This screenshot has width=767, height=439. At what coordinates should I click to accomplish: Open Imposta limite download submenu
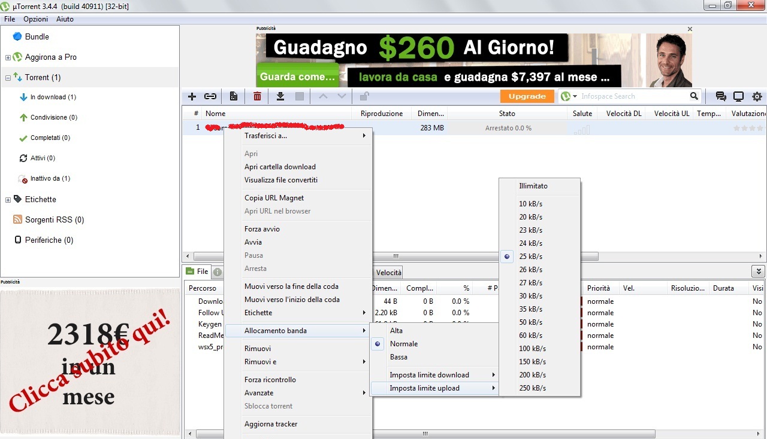[434, 375]
